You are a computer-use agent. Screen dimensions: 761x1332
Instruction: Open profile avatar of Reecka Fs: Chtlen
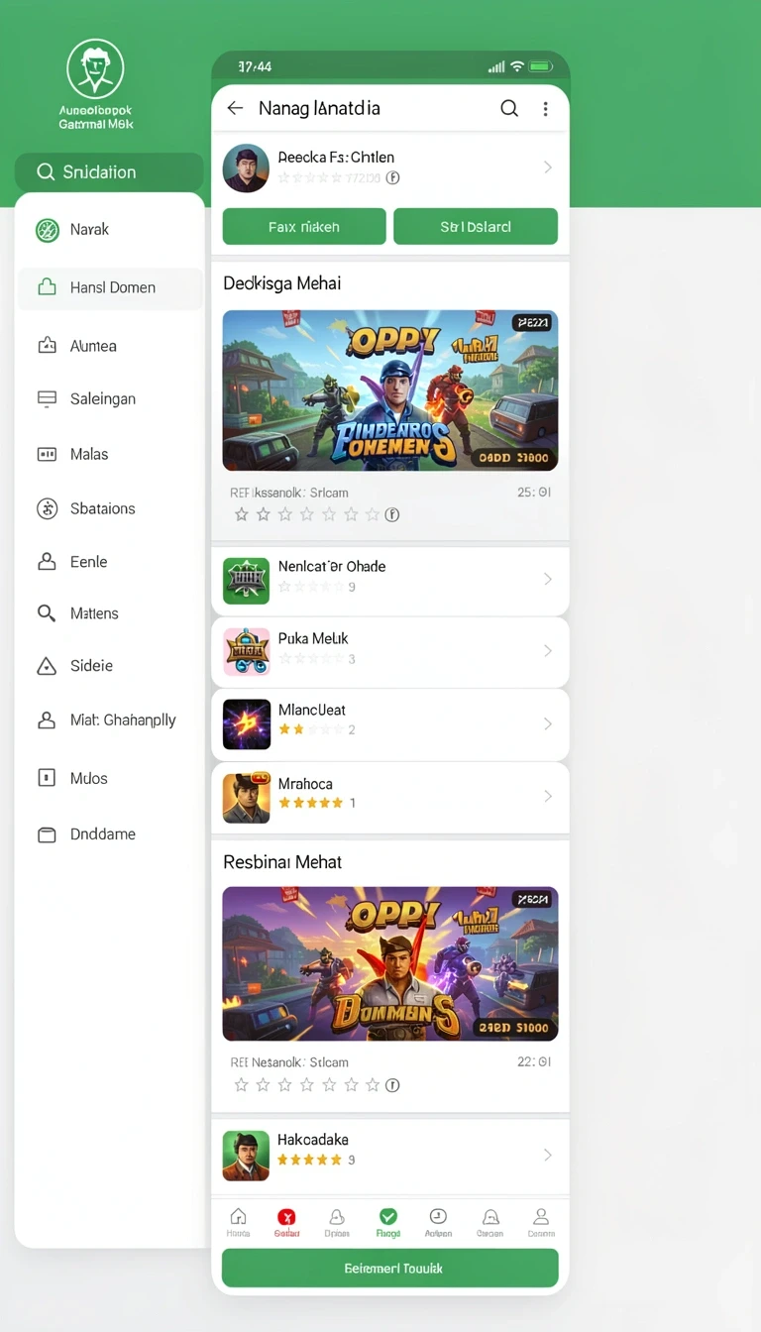[246, 167]
